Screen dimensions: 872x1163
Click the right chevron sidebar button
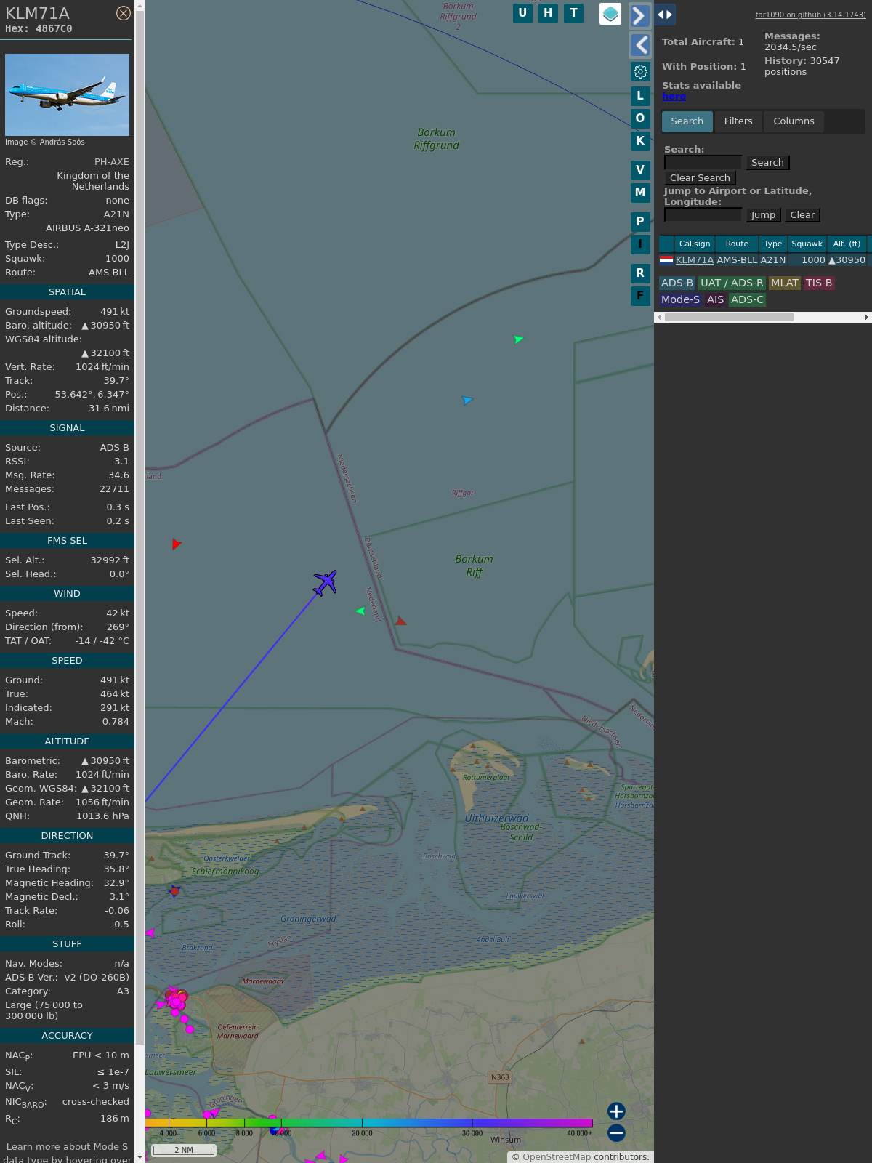point(639,16)
